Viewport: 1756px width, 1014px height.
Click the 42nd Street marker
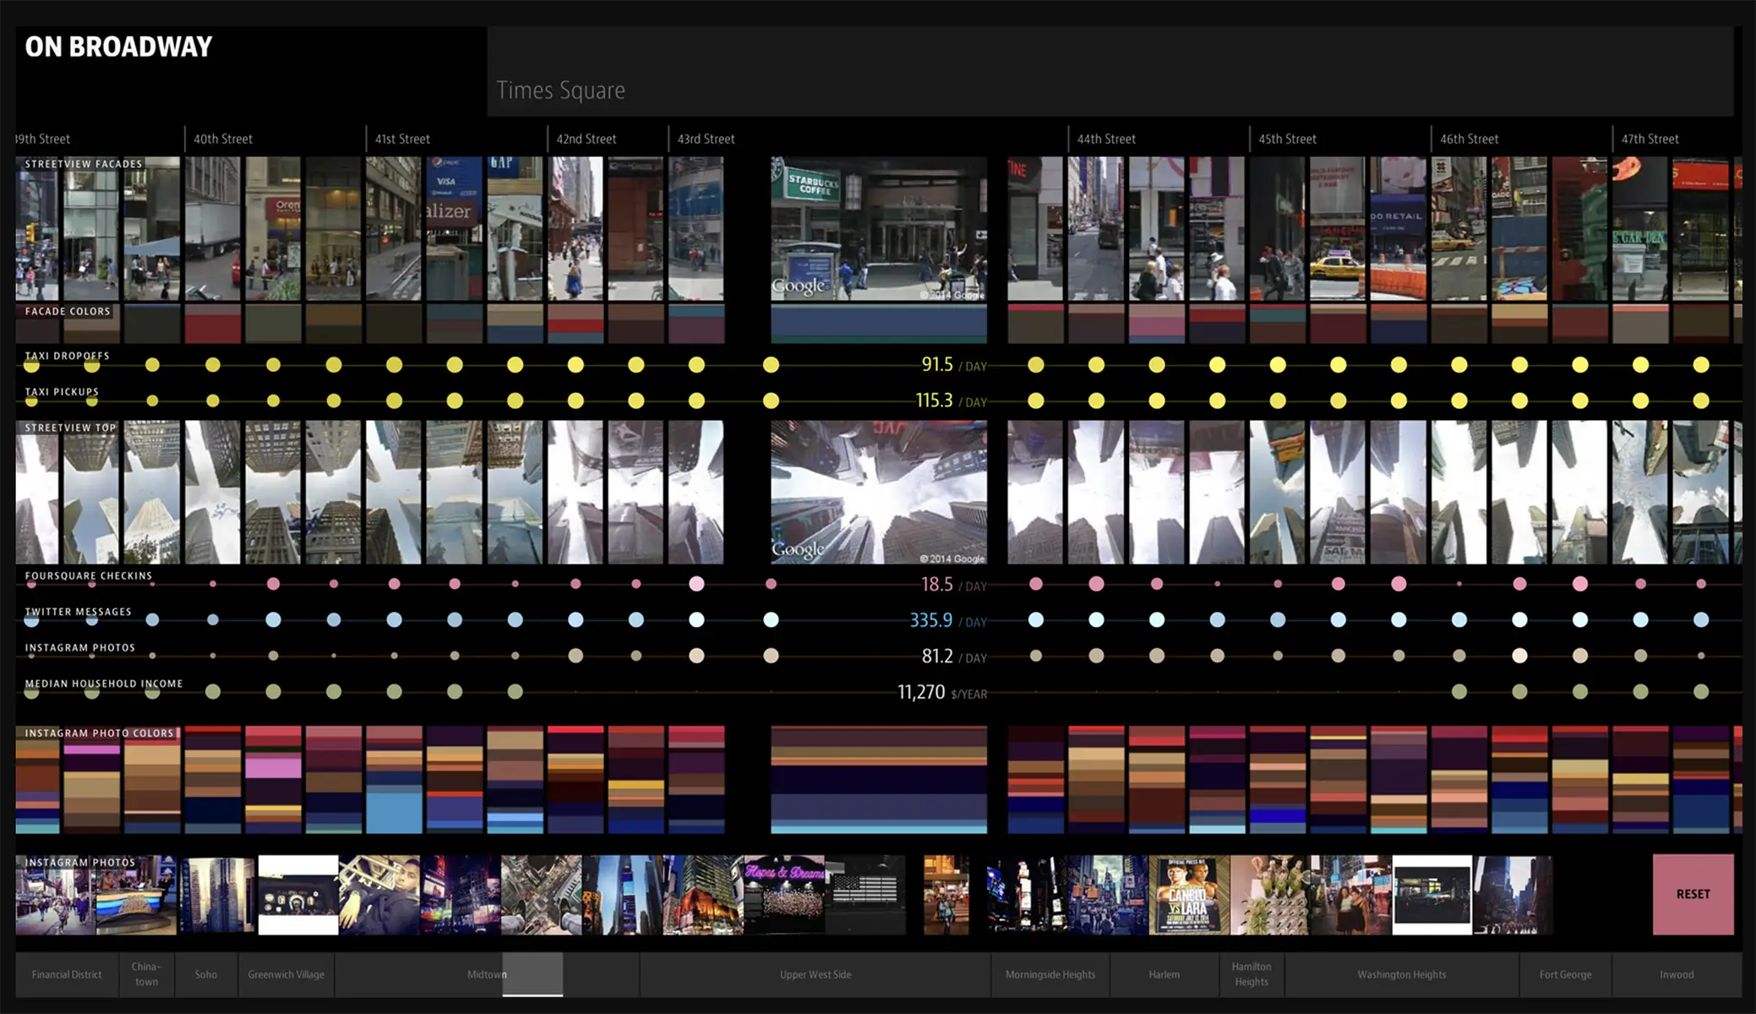pyautogui.click(x=586, y=139)
